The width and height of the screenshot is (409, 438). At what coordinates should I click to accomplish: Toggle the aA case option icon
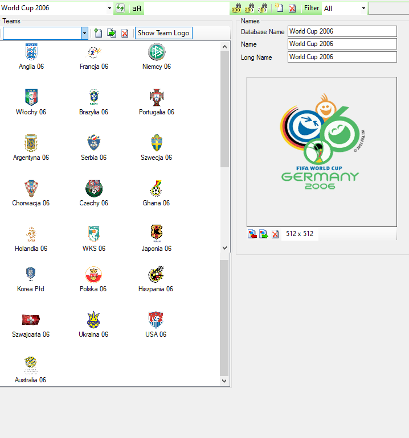pyautogui.click(x=137, y=9)
